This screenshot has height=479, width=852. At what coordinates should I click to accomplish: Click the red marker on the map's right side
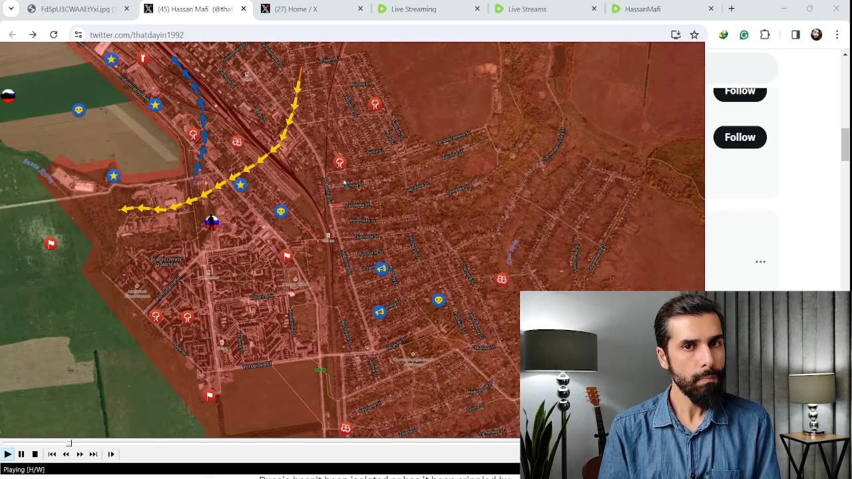pos(502,279)
